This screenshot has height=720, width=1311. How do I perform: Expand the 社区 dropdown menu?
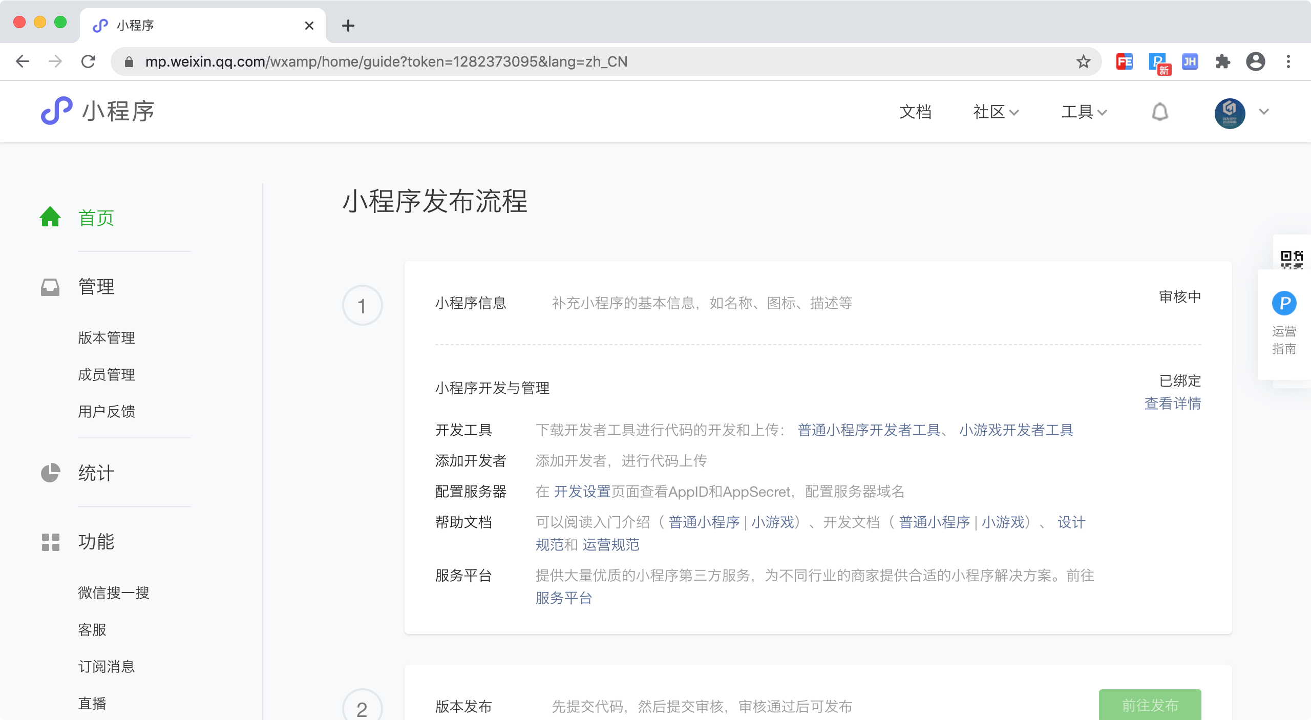[x=996, y=112]
